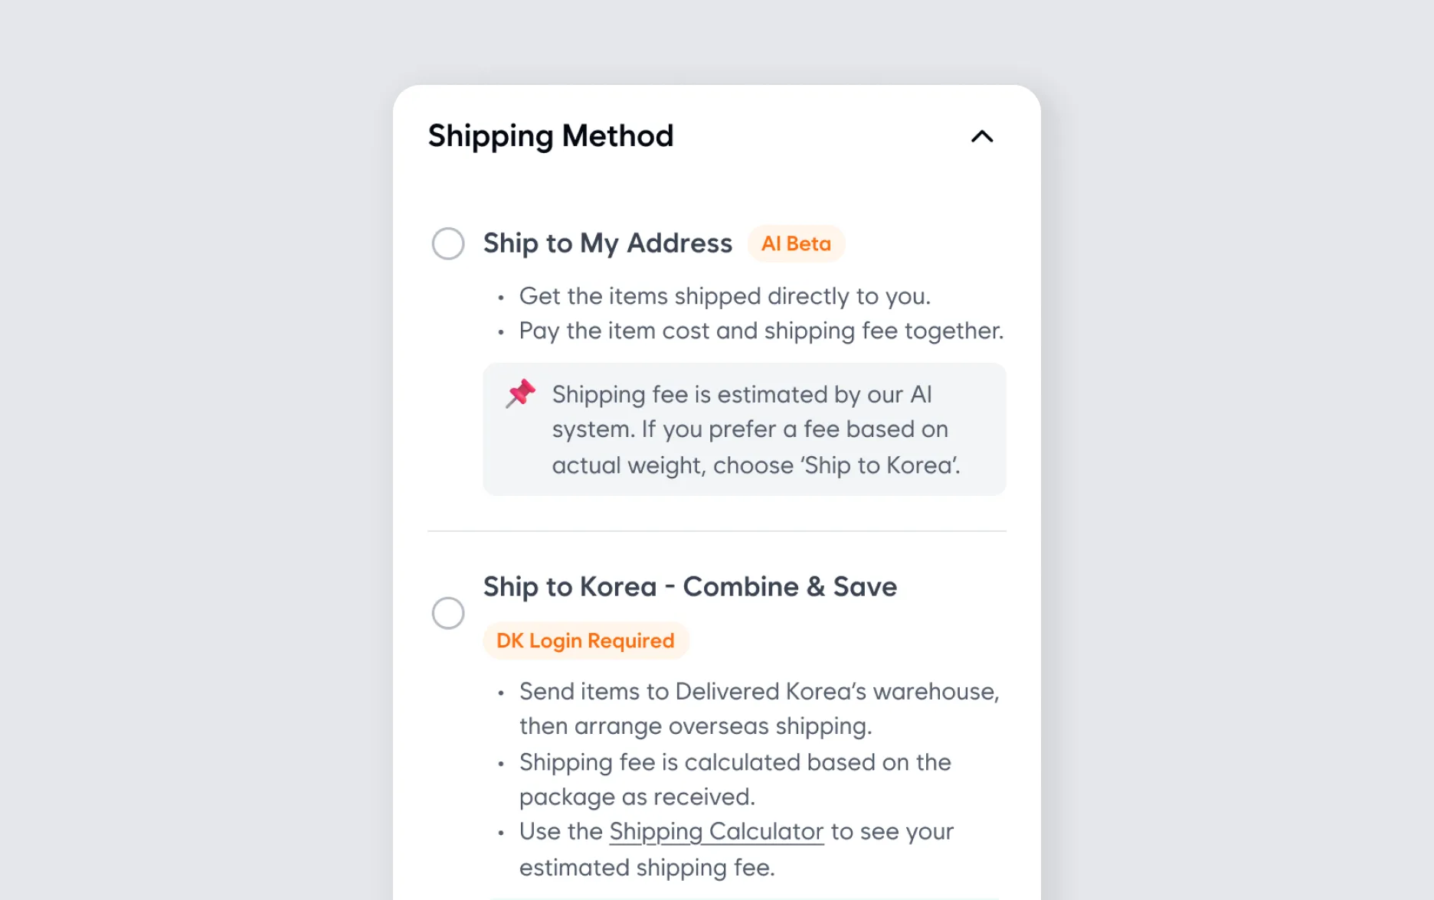Screen dimensions: 1434x900
Task: Click the DK Login Required pill button
Action: click(x=584, y=641)
